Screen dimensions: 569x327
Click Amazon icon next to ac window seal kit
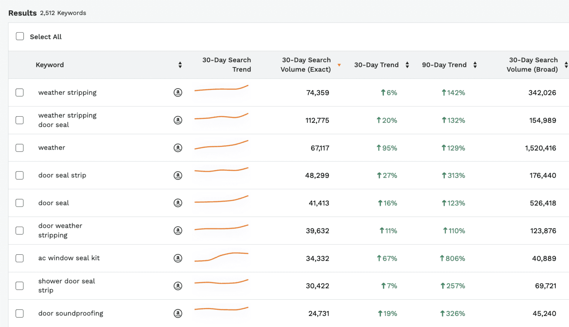tap(178, 258)
